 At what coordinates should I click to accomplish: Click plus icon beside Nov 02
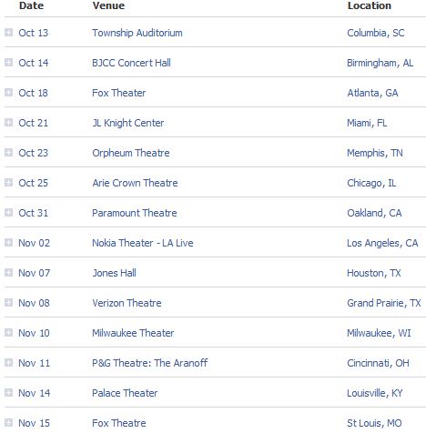point(8,242)
